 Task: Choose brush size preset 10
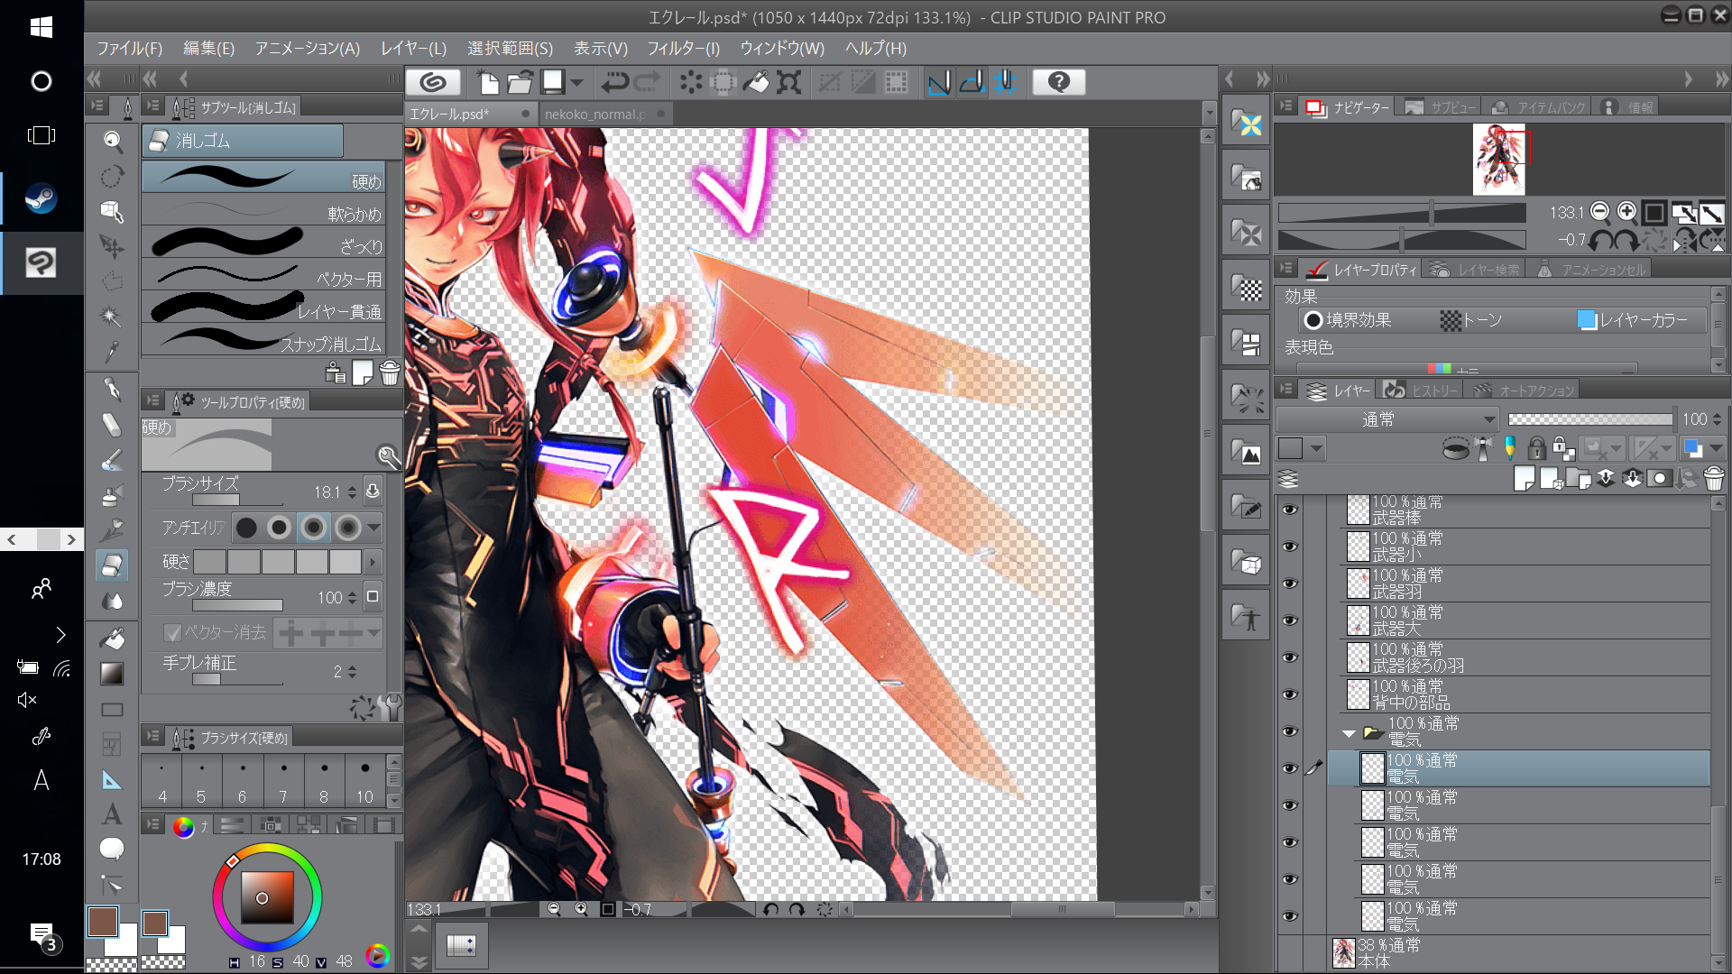(x=364, y=781)
